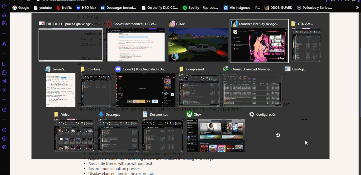Switch to Configuración settings window
The width and height of the screenshot is (361, 175).
[x=278, y=132]
